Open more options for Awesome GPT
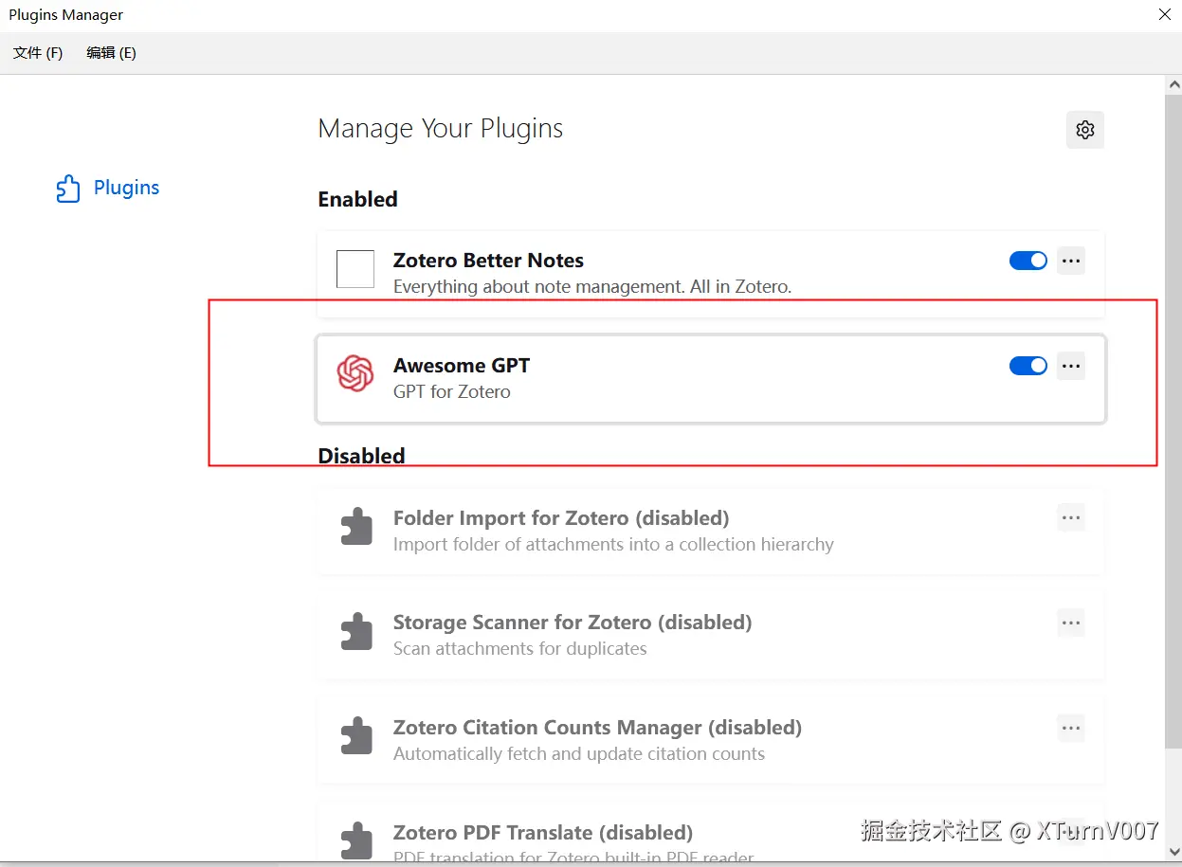The width and height of the screenshot is (1182, 867). (x=1071, y=366)
